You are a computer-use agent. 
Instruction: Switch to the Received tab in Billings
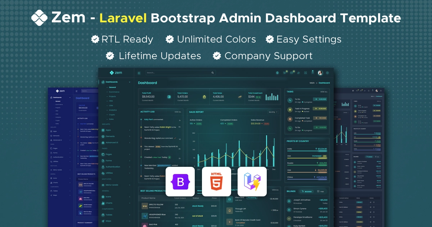coord(307,191)
